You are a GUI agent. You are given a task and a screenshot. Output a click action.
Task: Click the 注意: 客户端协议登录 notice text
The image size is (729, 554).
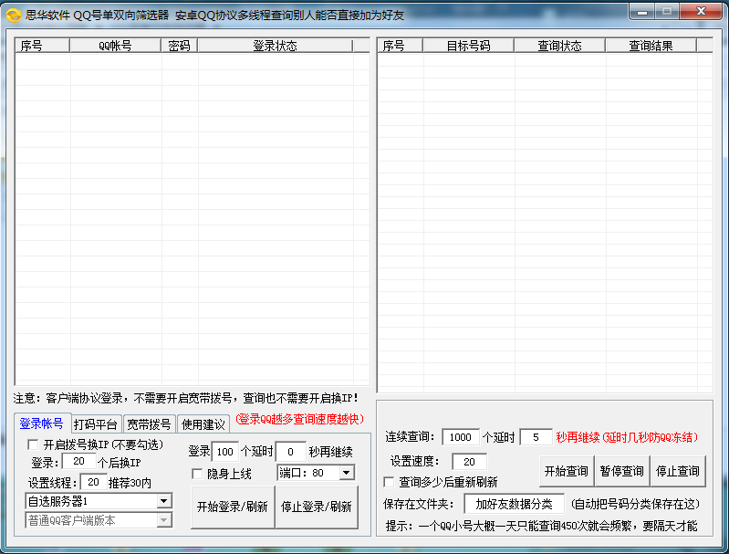point(186,398)
